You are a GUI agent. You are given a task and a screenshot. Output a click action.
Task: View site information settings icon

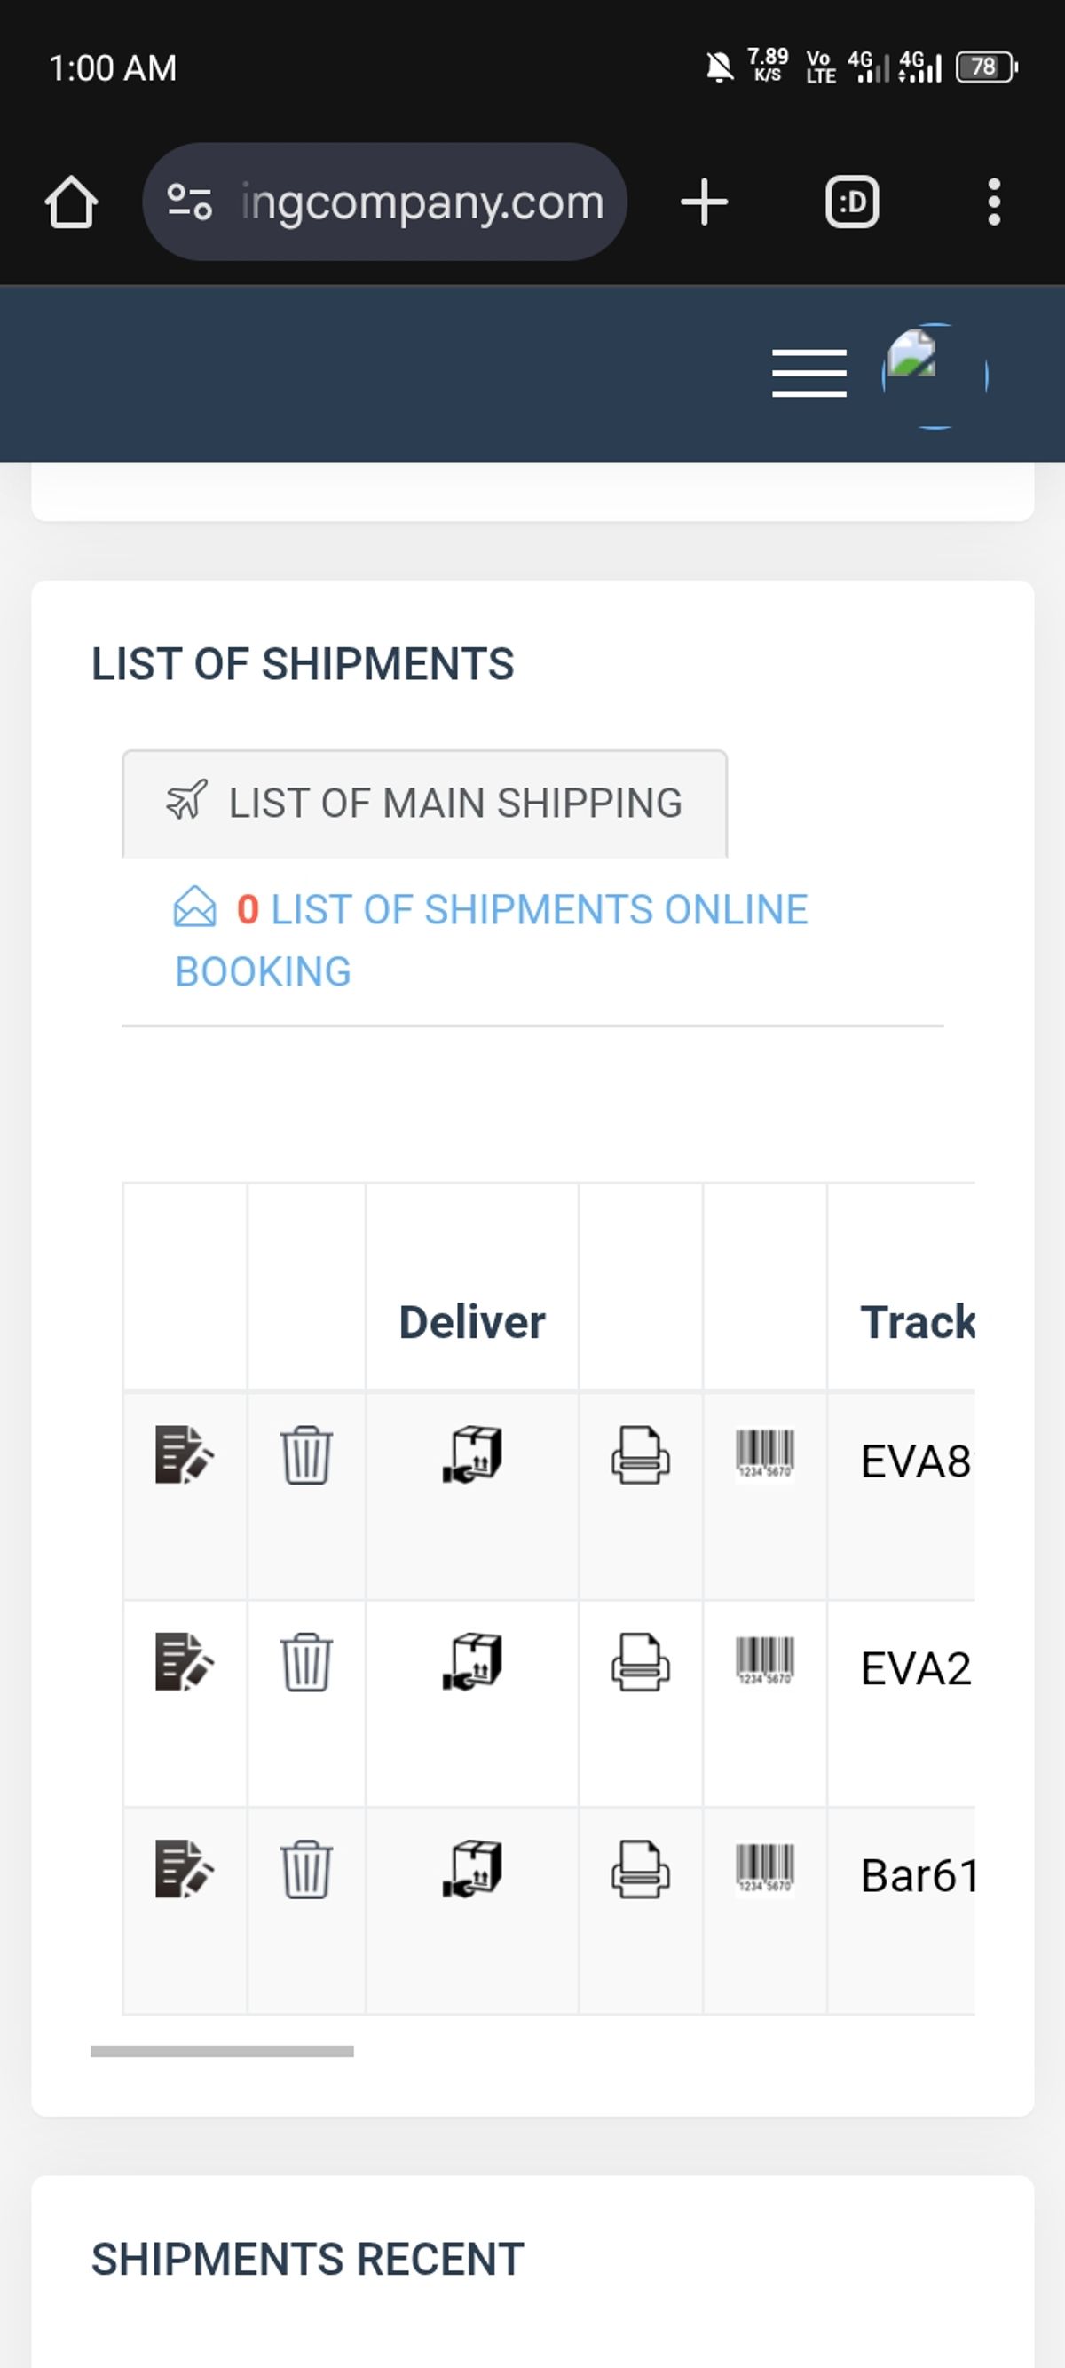[189, 202]
